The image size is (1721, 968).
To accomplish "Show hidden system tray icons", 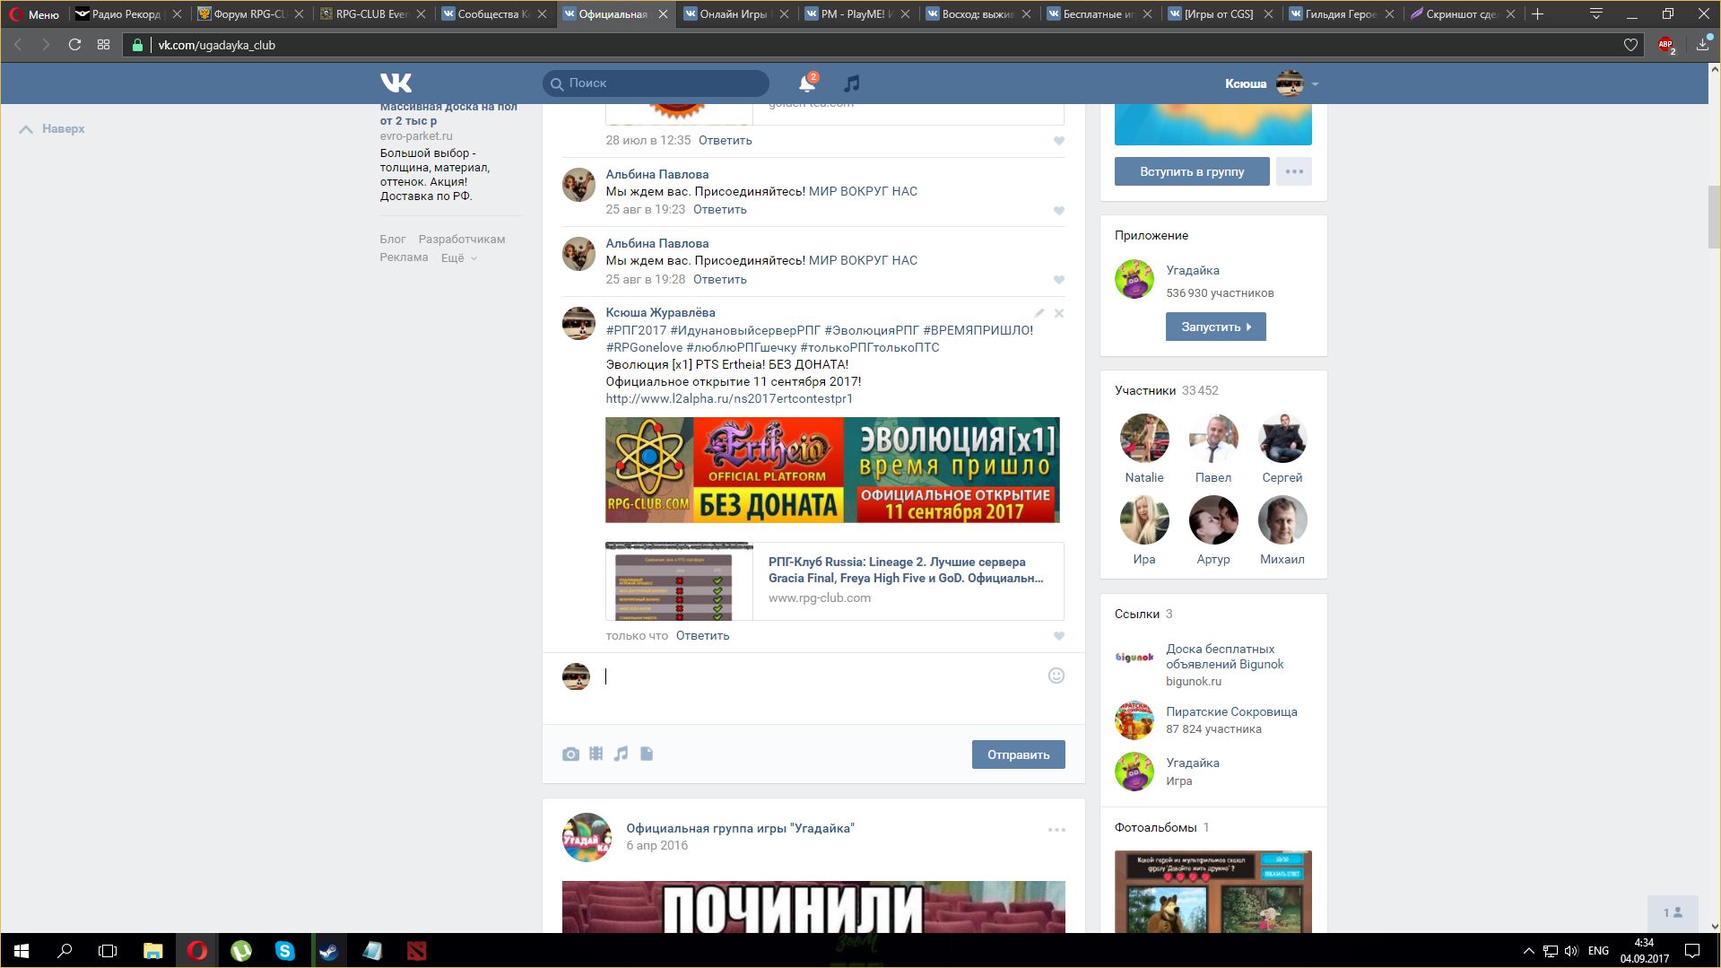I will point(1528,951).
